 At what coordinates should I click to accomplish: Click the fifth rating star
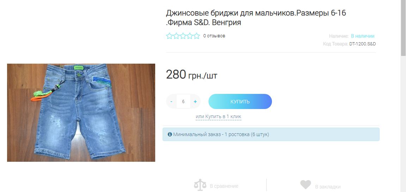pos(196,36)
